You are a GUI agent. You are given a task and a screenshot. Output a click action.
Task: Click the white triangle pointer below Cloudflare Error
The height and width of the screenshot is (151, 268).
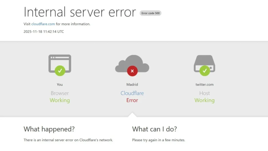132,115
